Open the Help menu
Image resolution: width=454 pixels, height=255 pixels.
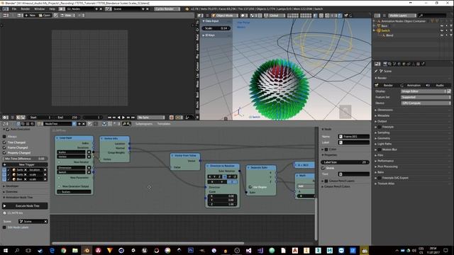52,9
